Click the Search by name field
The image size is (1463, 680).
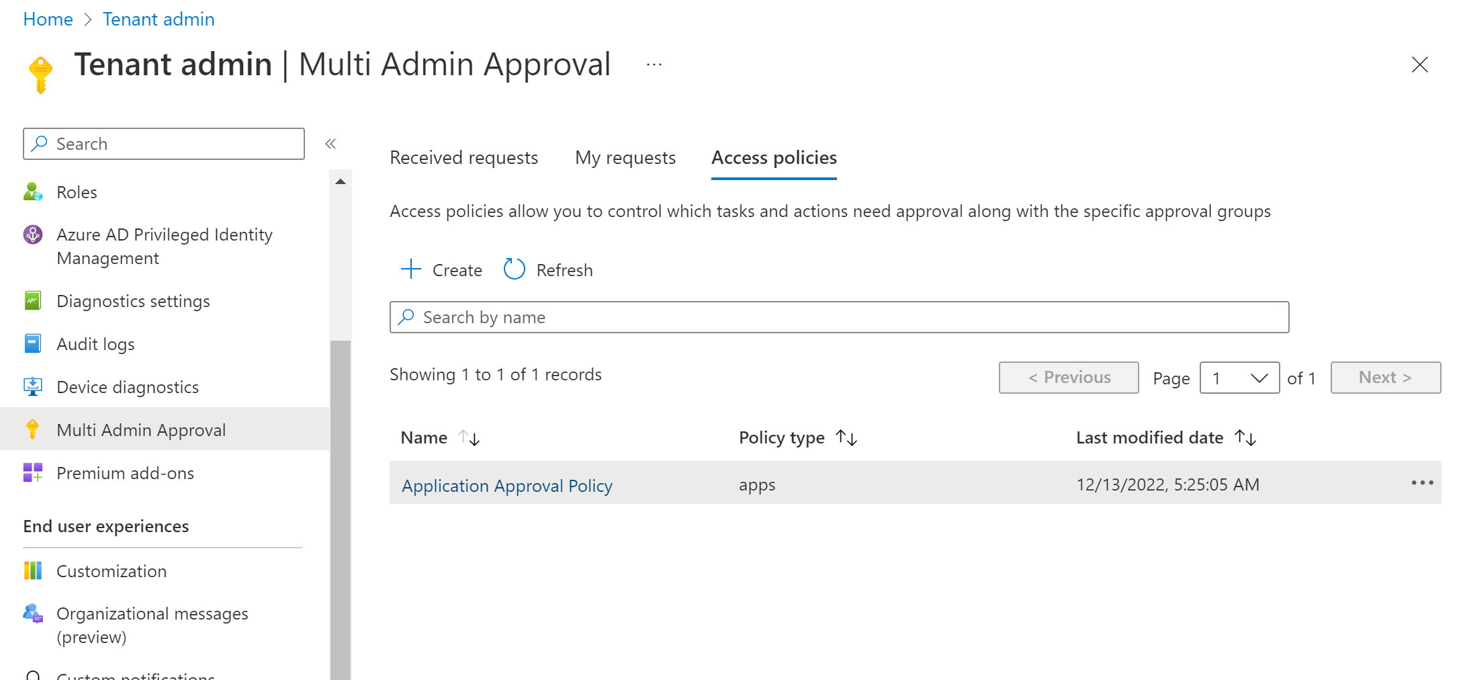840,317
